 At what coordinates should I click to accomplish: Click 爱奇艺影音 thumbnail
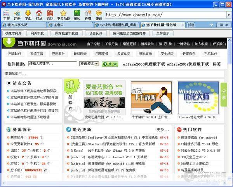[x=104, y=98]
